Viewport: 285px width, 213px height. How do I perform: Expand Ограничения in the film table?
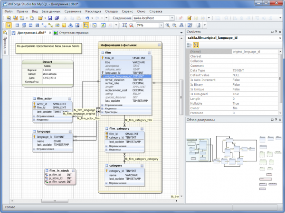tap(102, 105)
